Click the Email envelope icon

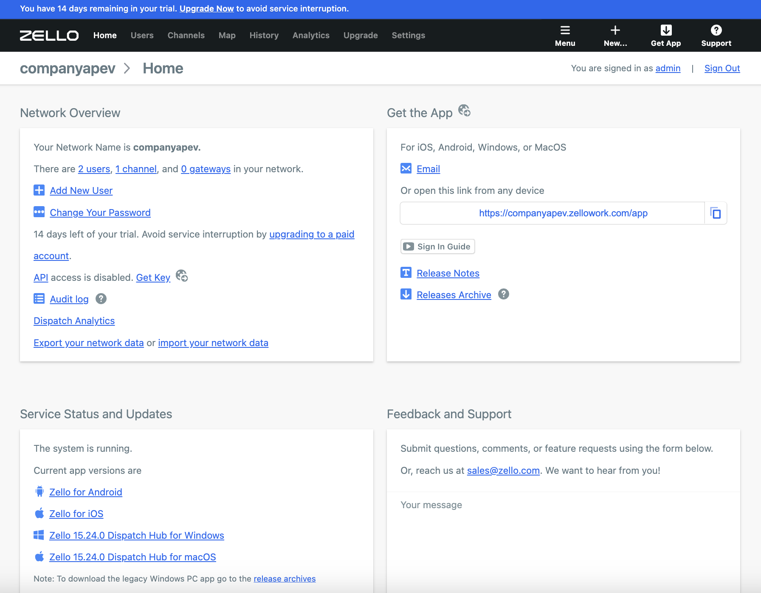(x=406, y=168)
